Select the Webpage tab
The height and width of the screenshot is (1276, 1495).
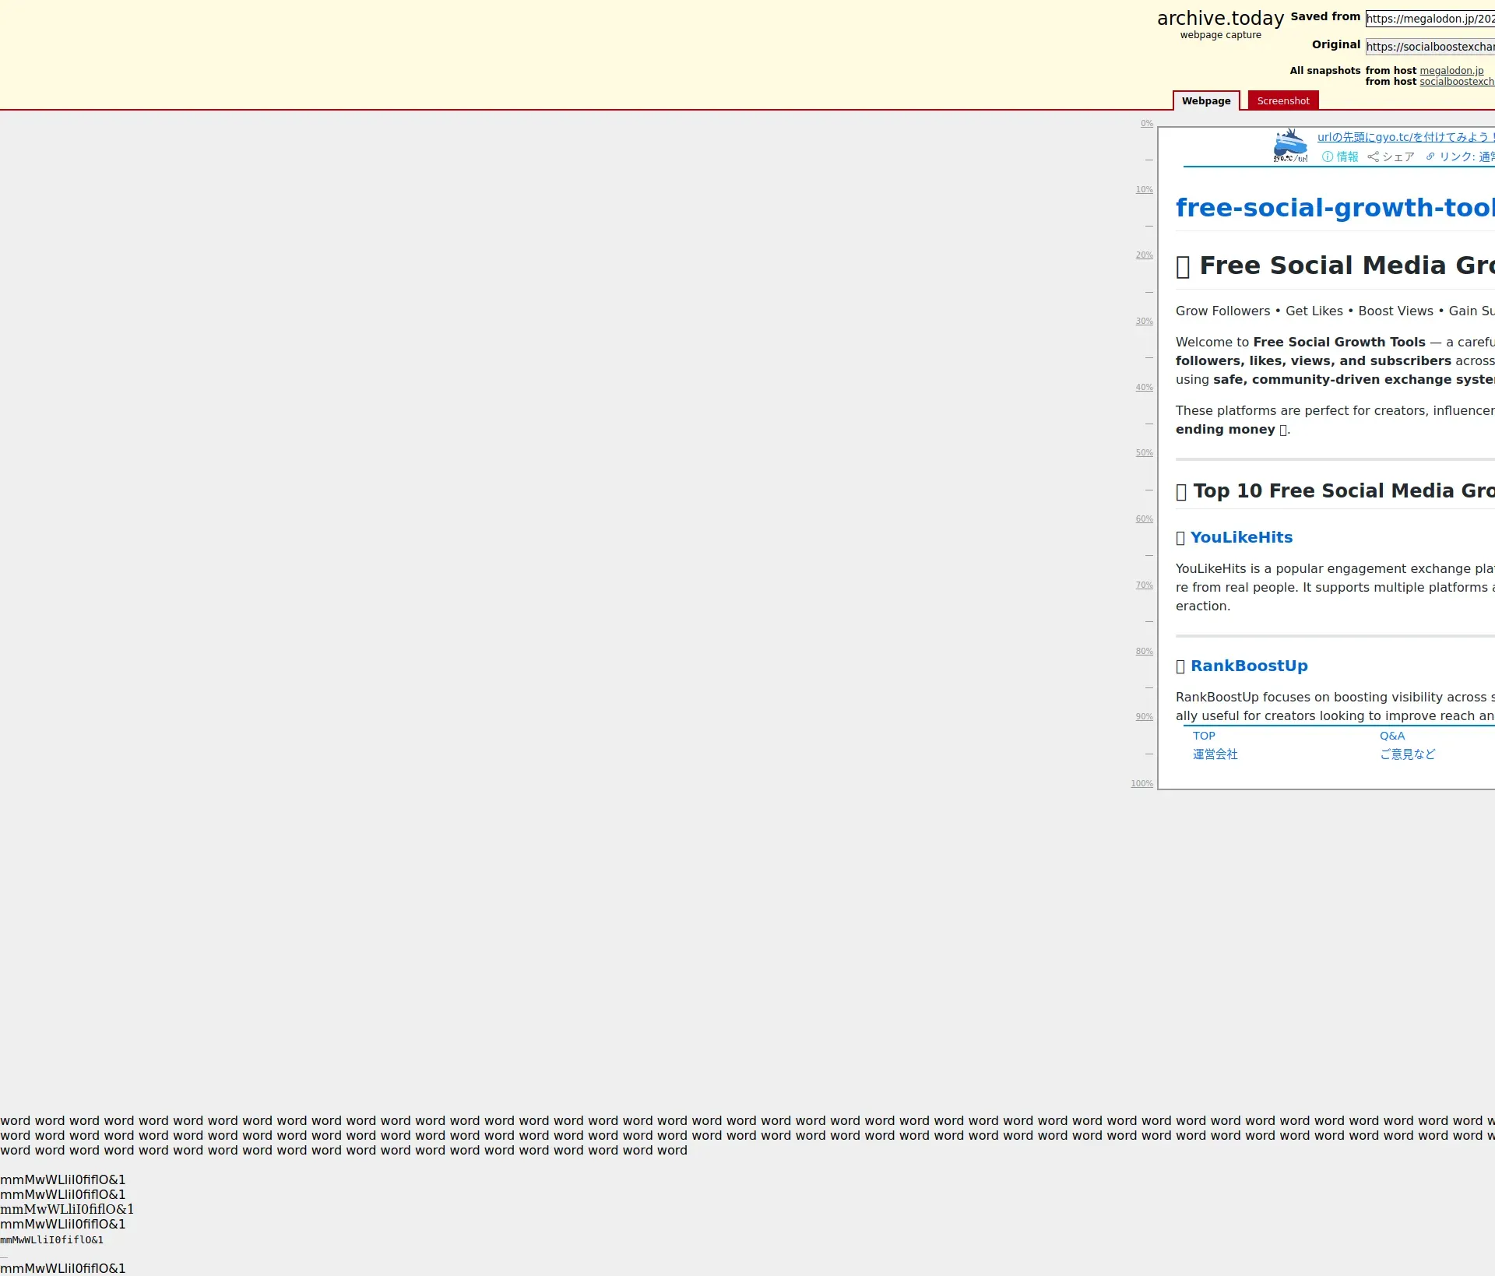1205,101
